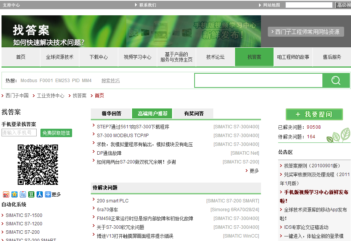Share via the Renren 人 icon
The image size is (351, 241).
[x=40, y=194]
